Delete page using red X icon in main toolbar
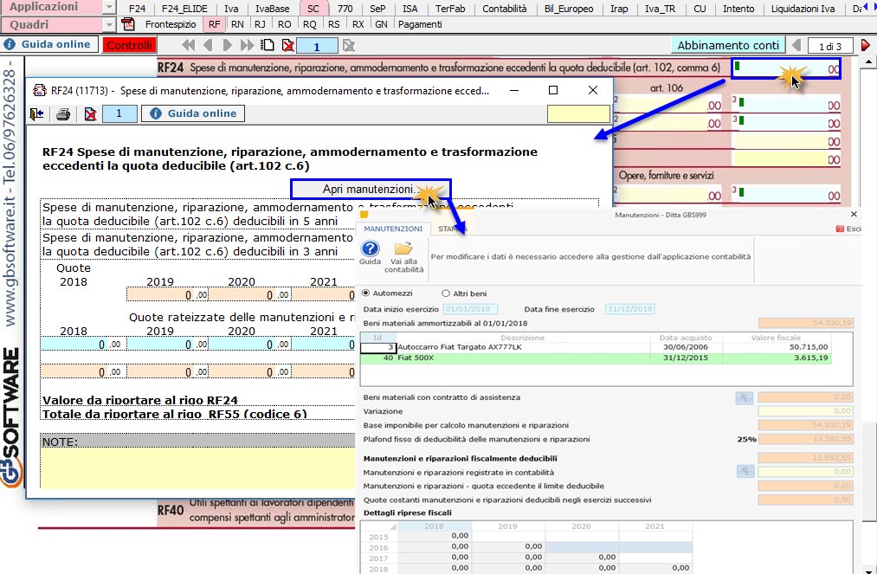Viewport: 877px width, 574px height. tap(288, 45)
